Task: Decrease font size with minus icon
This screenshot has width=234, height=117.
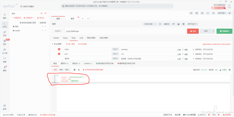Action: point(209,115)
